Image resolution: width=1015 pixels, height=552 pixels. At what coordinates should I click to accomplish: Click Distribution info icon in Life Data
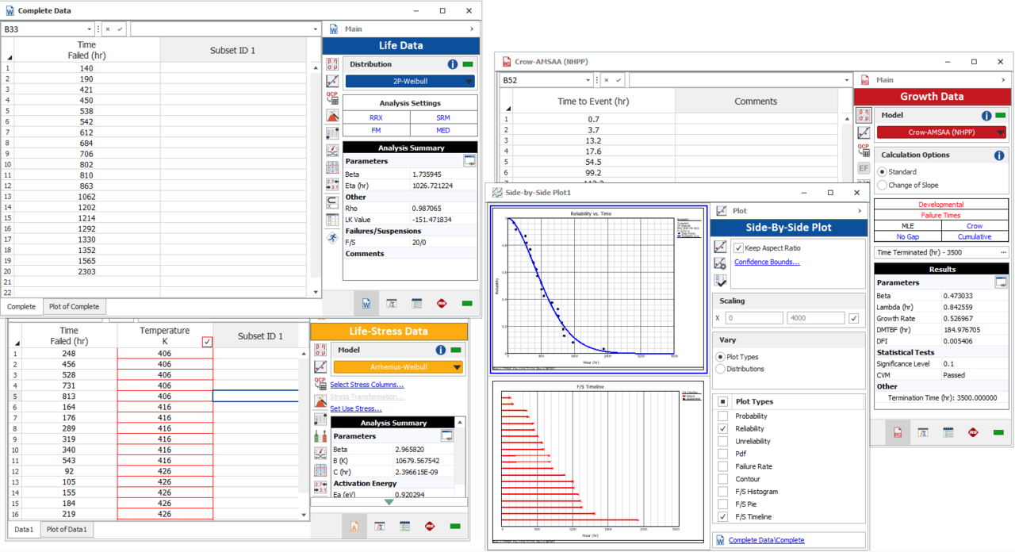(x=452, y=64)
